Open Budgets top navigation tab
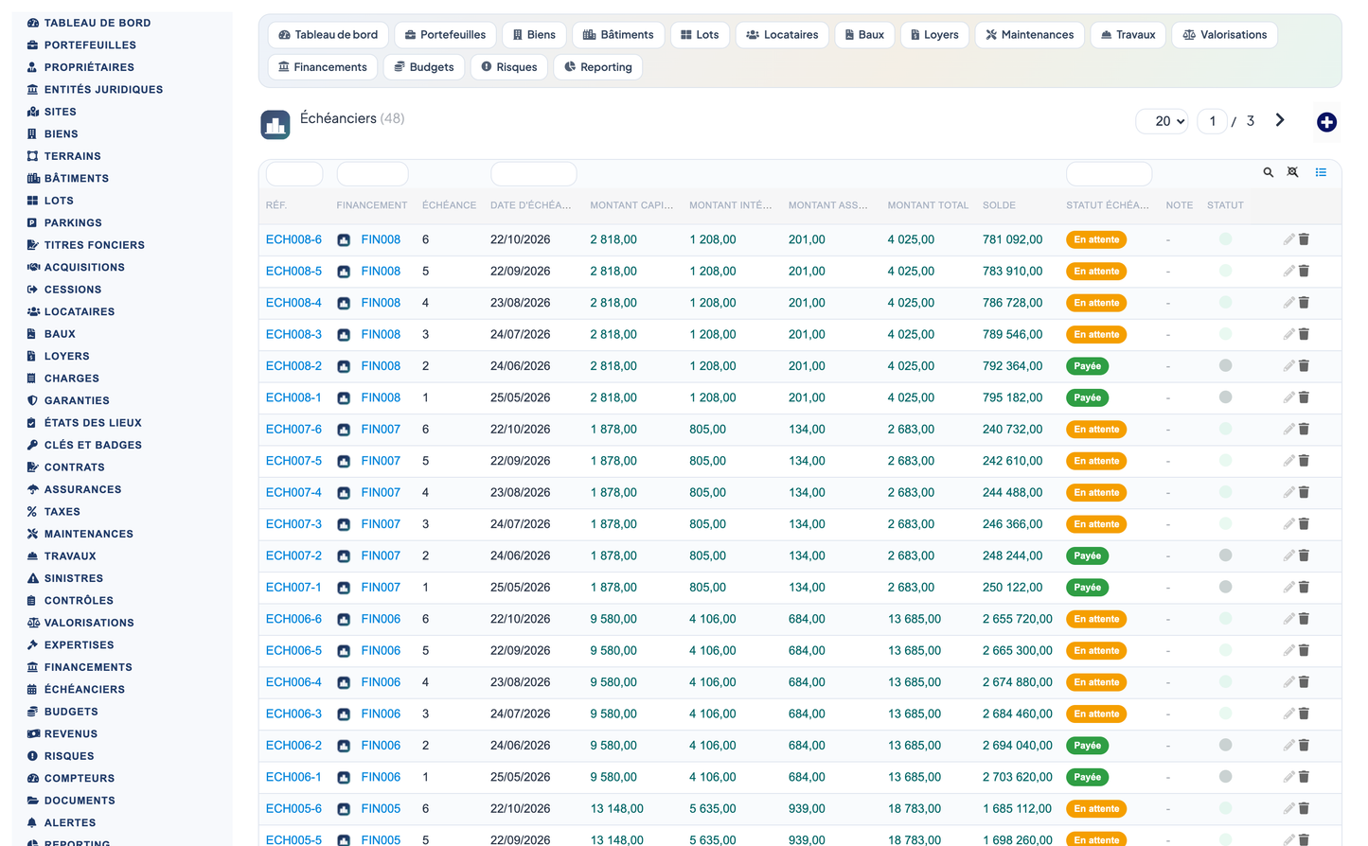 pos(423,67)
